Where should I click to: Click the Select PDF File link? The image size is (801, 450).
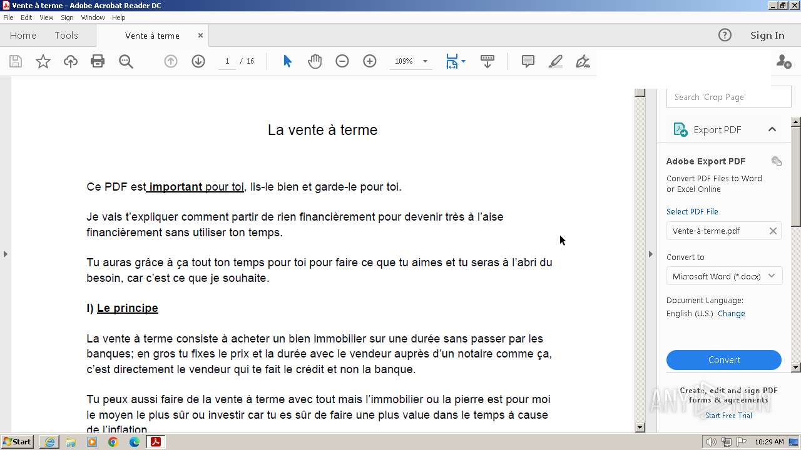[x=692, y=211]
